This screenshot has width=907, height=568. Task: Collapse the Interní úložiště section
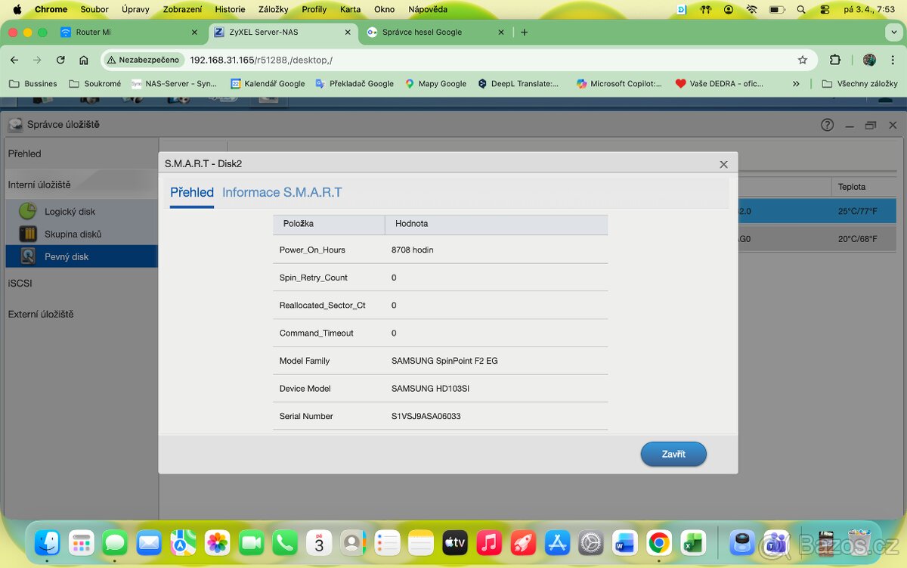pyautogui.click(x=39, y=185)
